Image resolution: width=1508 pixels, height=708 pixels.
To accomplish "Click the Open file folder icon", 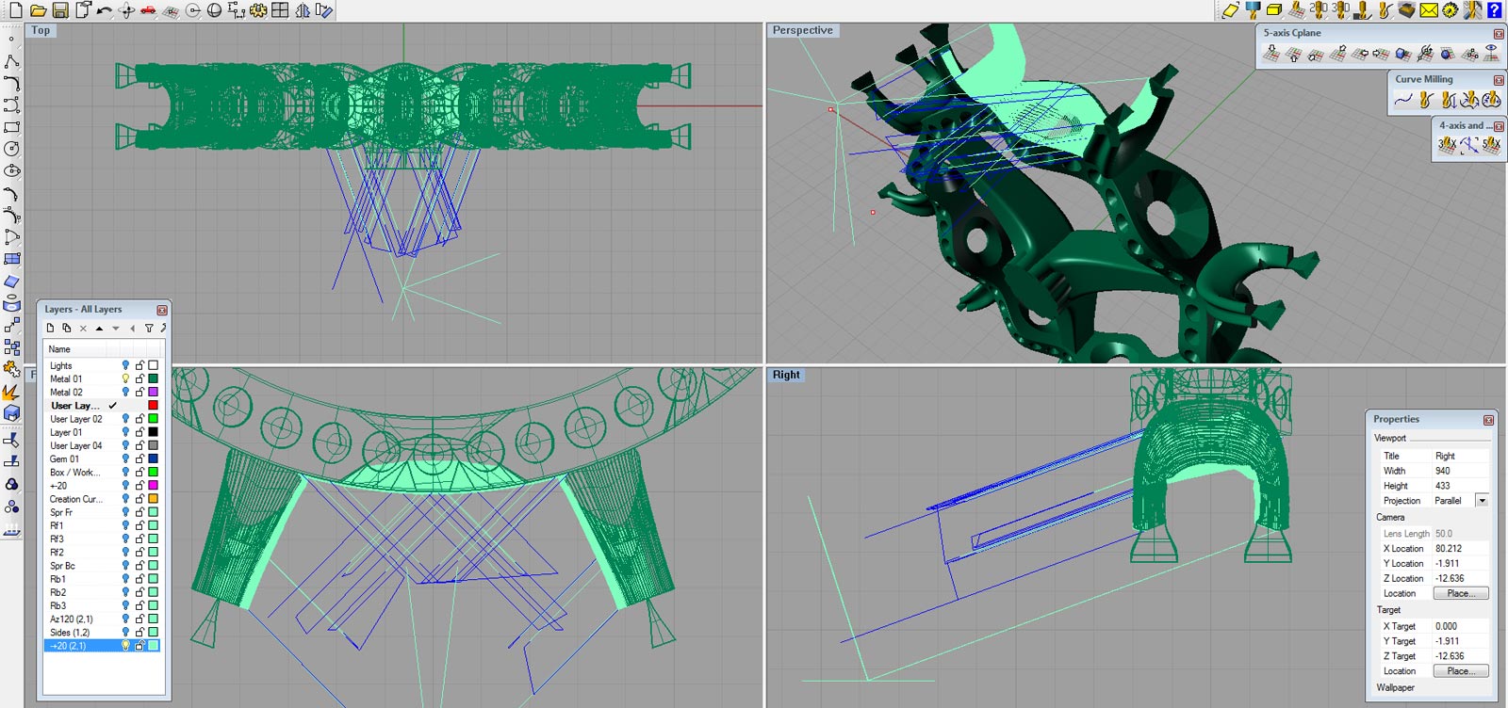I will pyautogui.click(x=38, y=10).
